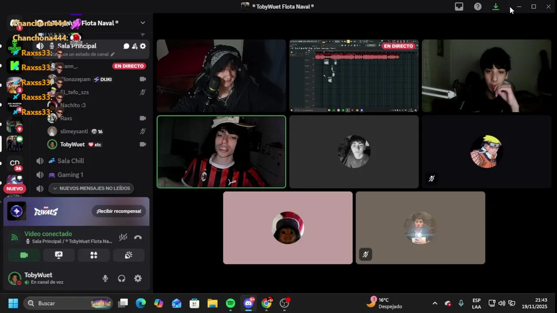Click the green download update icon
557x313 pixels.
pos(496,7)
